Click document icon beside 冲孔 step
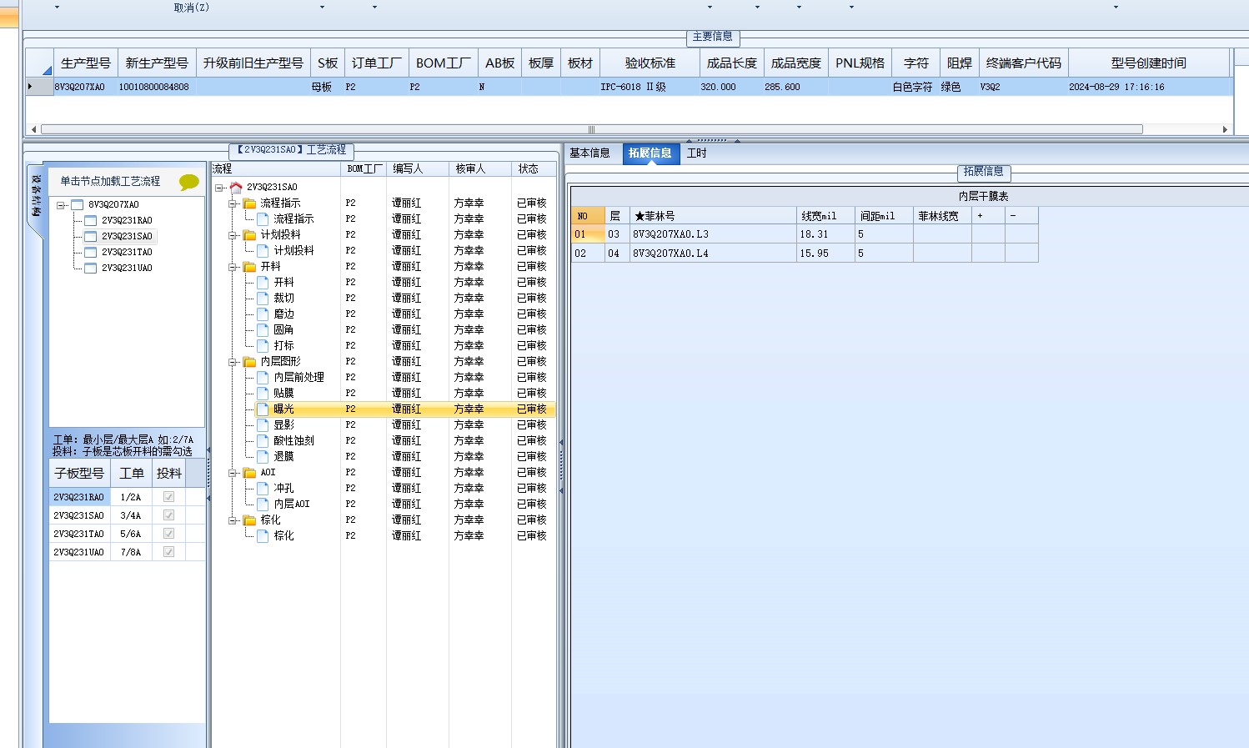The width and height of the screenshot is (1249, 748). (263, 489)
